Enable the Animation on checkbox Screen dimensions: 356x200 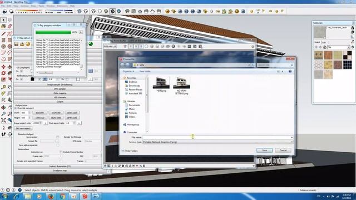(61, 152)
